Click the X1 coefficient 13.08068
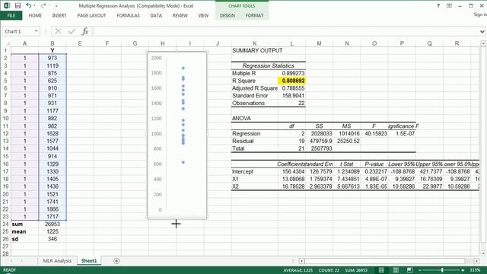Screen dimensions: 487x274 291,179
